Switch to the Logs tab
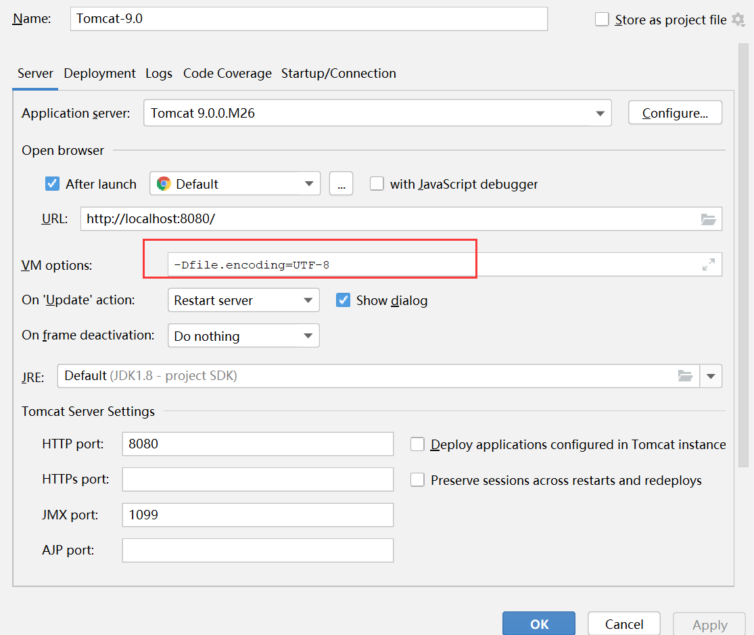The height and width of the screenshot is (635, 754). (x=159, y=74)
